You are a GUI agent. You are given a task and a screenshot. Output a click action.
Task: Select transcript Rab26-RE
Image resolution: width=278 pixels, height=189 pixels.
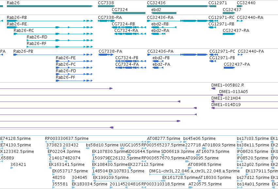50,27
